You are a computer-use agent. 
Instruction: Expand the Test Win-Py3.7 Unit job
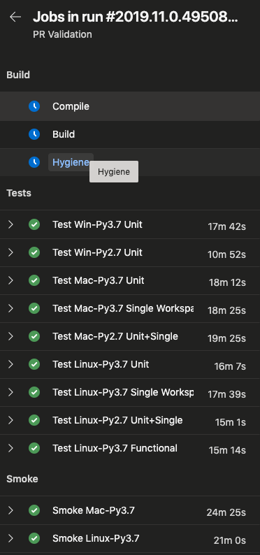(10, 224)
